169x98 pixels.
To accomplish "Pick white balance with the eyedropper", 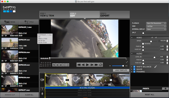I will (155, 67).
